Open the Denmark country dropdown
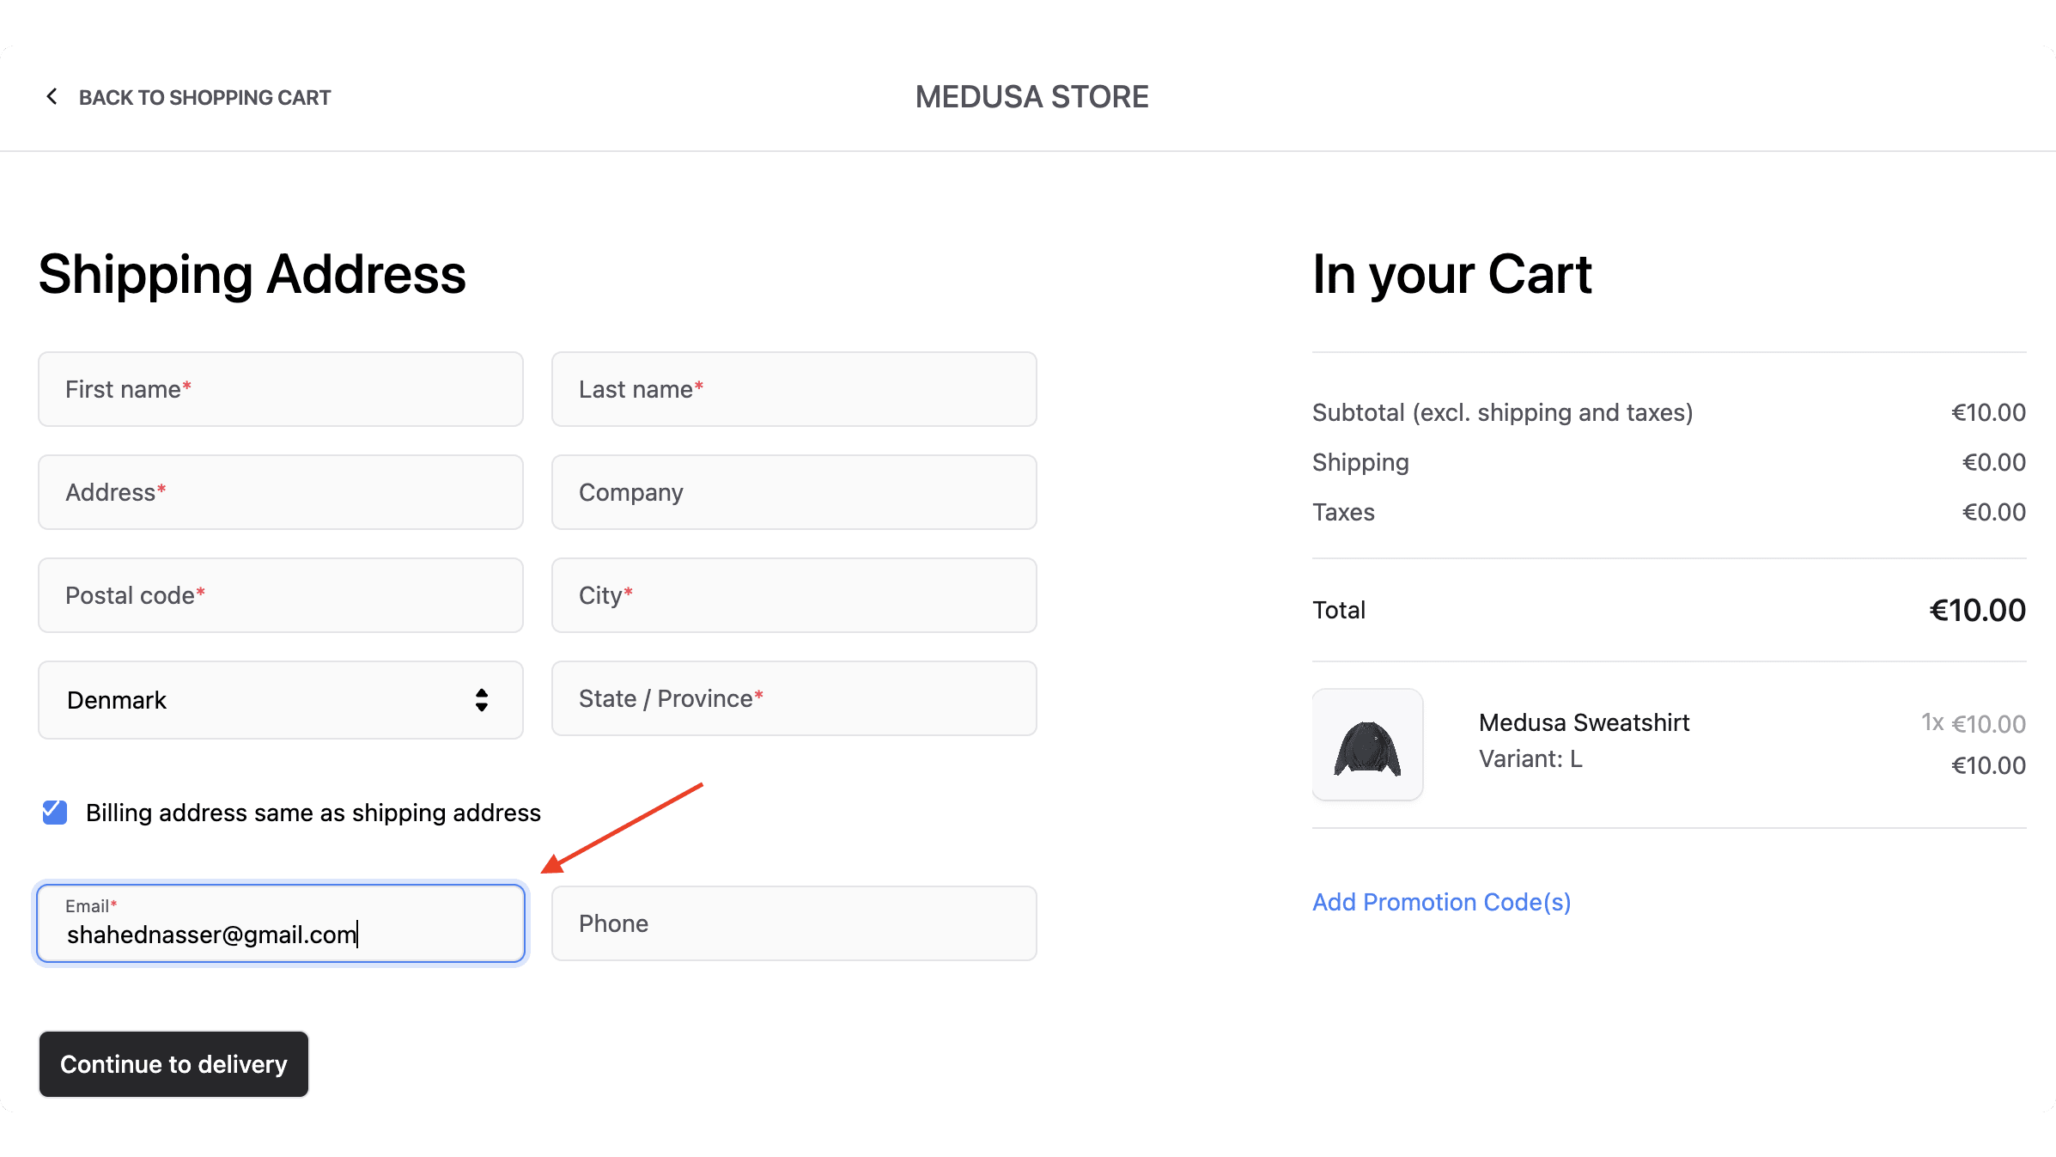 [x=280, y=700]
